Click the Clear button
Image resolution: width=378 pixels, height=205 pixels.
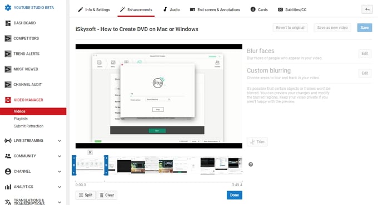tap(107, 195)
